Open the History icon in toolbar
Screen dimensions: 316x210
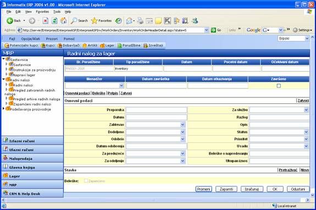(x=119, y=20)
